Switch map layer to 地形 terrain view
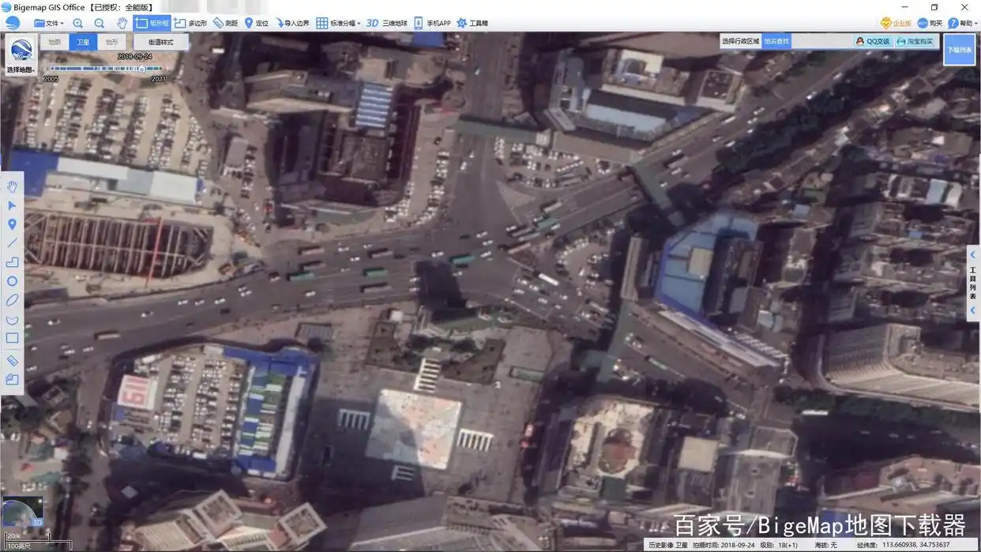The height and width of the screenshot is (552, 981). click(111, 42)
